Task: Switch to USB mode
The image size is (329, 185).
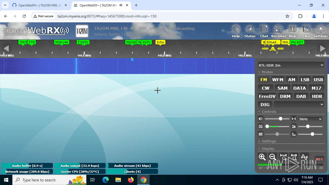Action: point(318,80)
